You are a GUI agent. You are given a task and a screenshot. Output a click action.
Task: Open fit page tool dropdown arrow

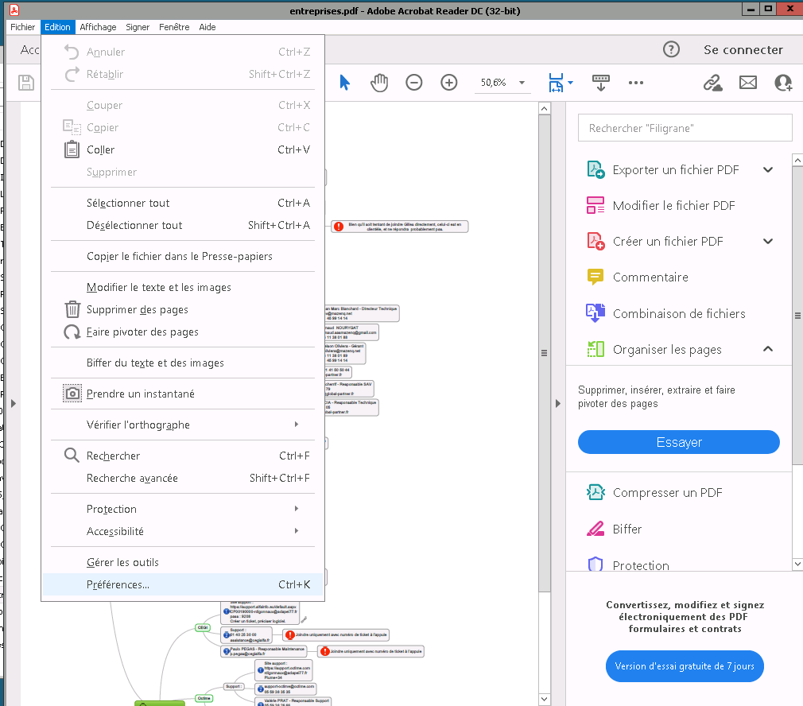571,83
